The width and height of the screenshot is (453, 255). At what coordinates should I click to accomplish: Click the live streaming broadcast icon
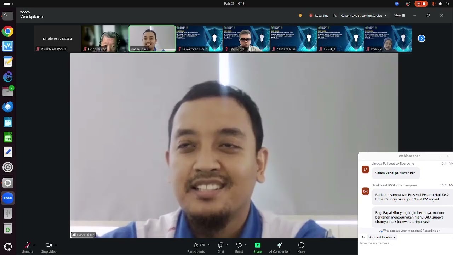click(x=335, y=16)
